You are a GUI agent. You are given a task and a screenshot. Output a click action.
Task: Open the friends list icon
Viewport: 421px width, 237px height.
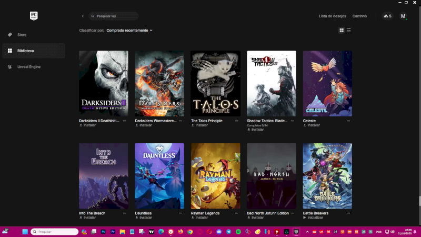point(387,16)
